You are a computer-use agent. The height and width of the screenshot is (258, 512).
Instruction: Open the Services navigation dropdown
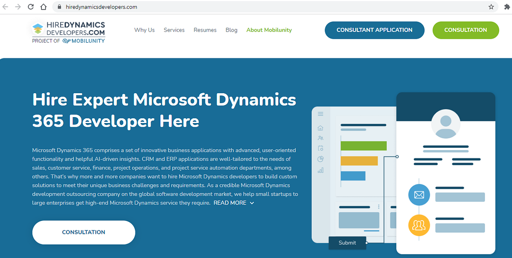174,30
